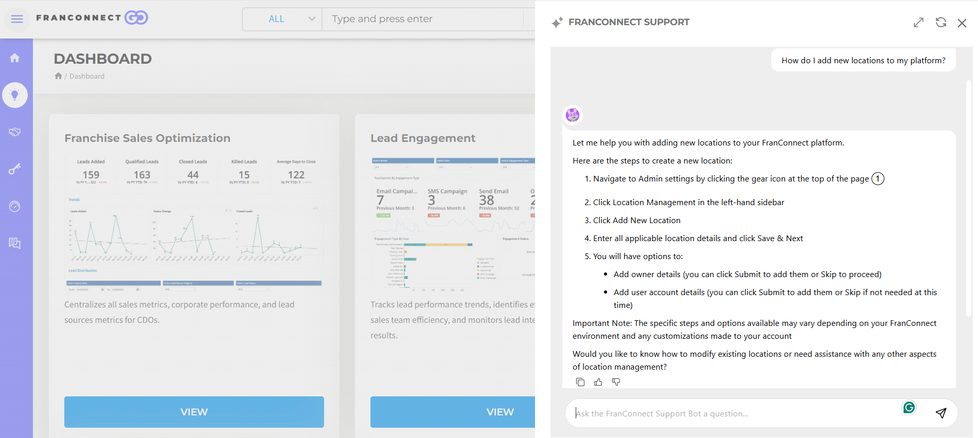The height and width of the screenshot is (438, 978).
Task: Click Average Days to Close value 122
Action: coord(296,175)
